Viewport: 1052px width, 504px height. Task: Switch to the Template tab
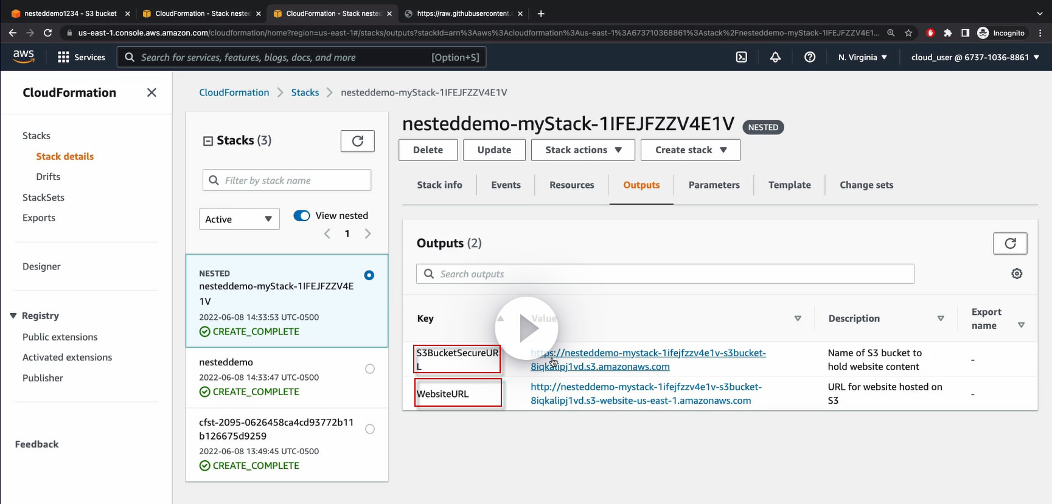click(789, 185)
